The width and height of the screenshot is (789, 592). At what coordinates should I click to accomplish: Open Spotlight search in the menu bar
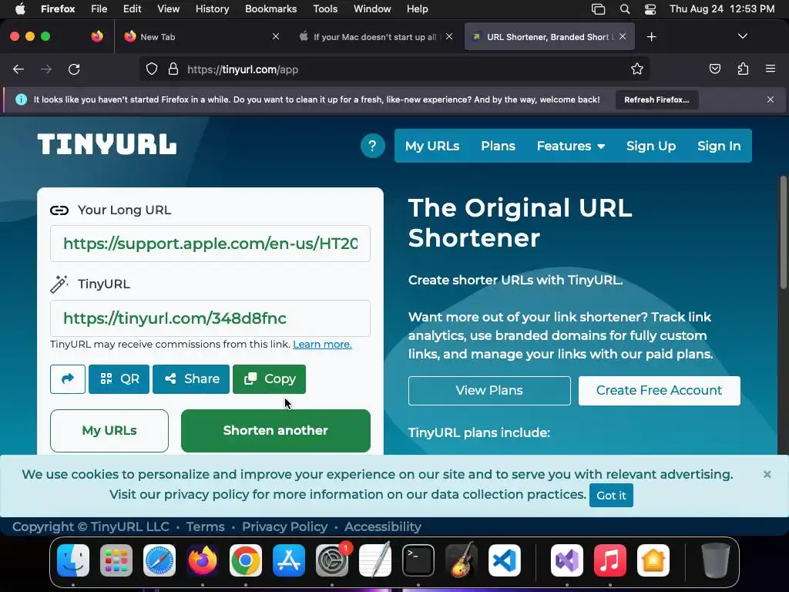click(624, 9)
